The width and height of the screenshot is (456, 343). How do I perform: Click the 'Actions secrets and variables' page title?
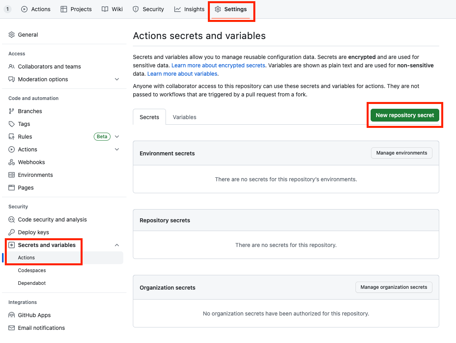tap(199, 36)
